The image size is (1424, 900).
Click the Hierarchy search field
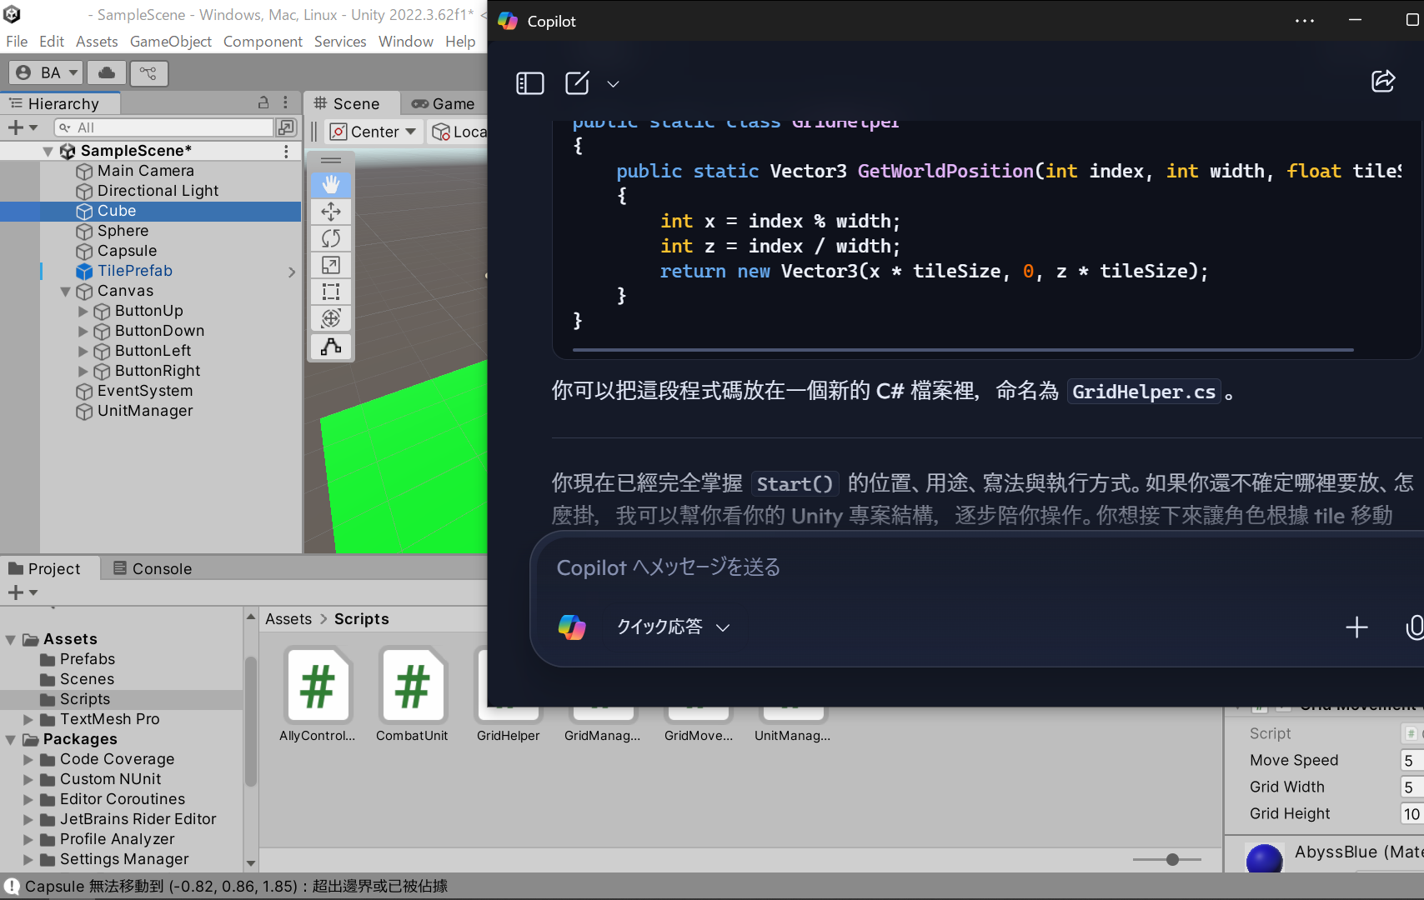[x=163, y=127]
